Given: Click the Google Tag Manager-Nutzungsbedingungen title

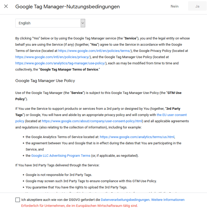Looking at the screenshot, I should click(67, 6).
